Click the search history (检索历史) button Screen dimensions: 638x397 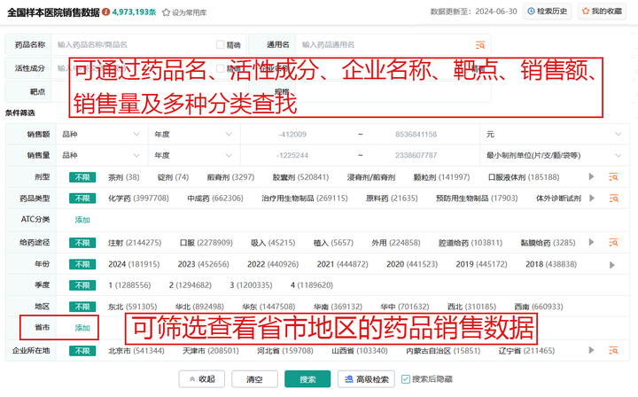pos(548,11)
